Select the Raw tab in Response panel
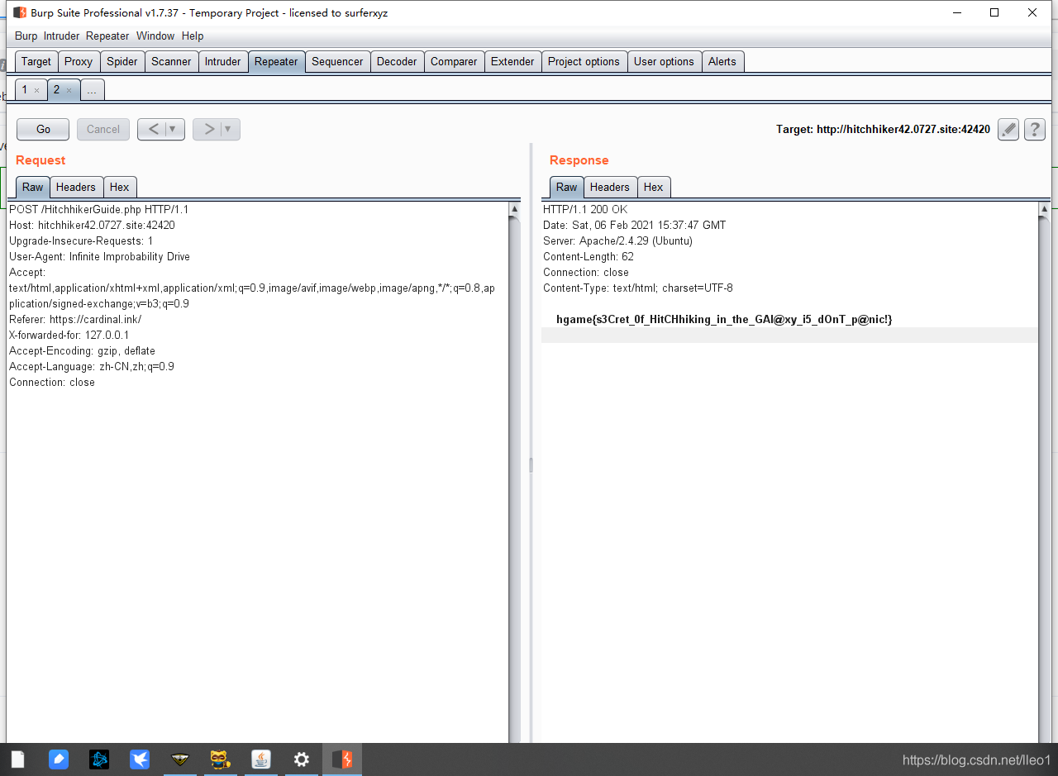This screenshot has height=776, width=1058. [x=567, y=188]
